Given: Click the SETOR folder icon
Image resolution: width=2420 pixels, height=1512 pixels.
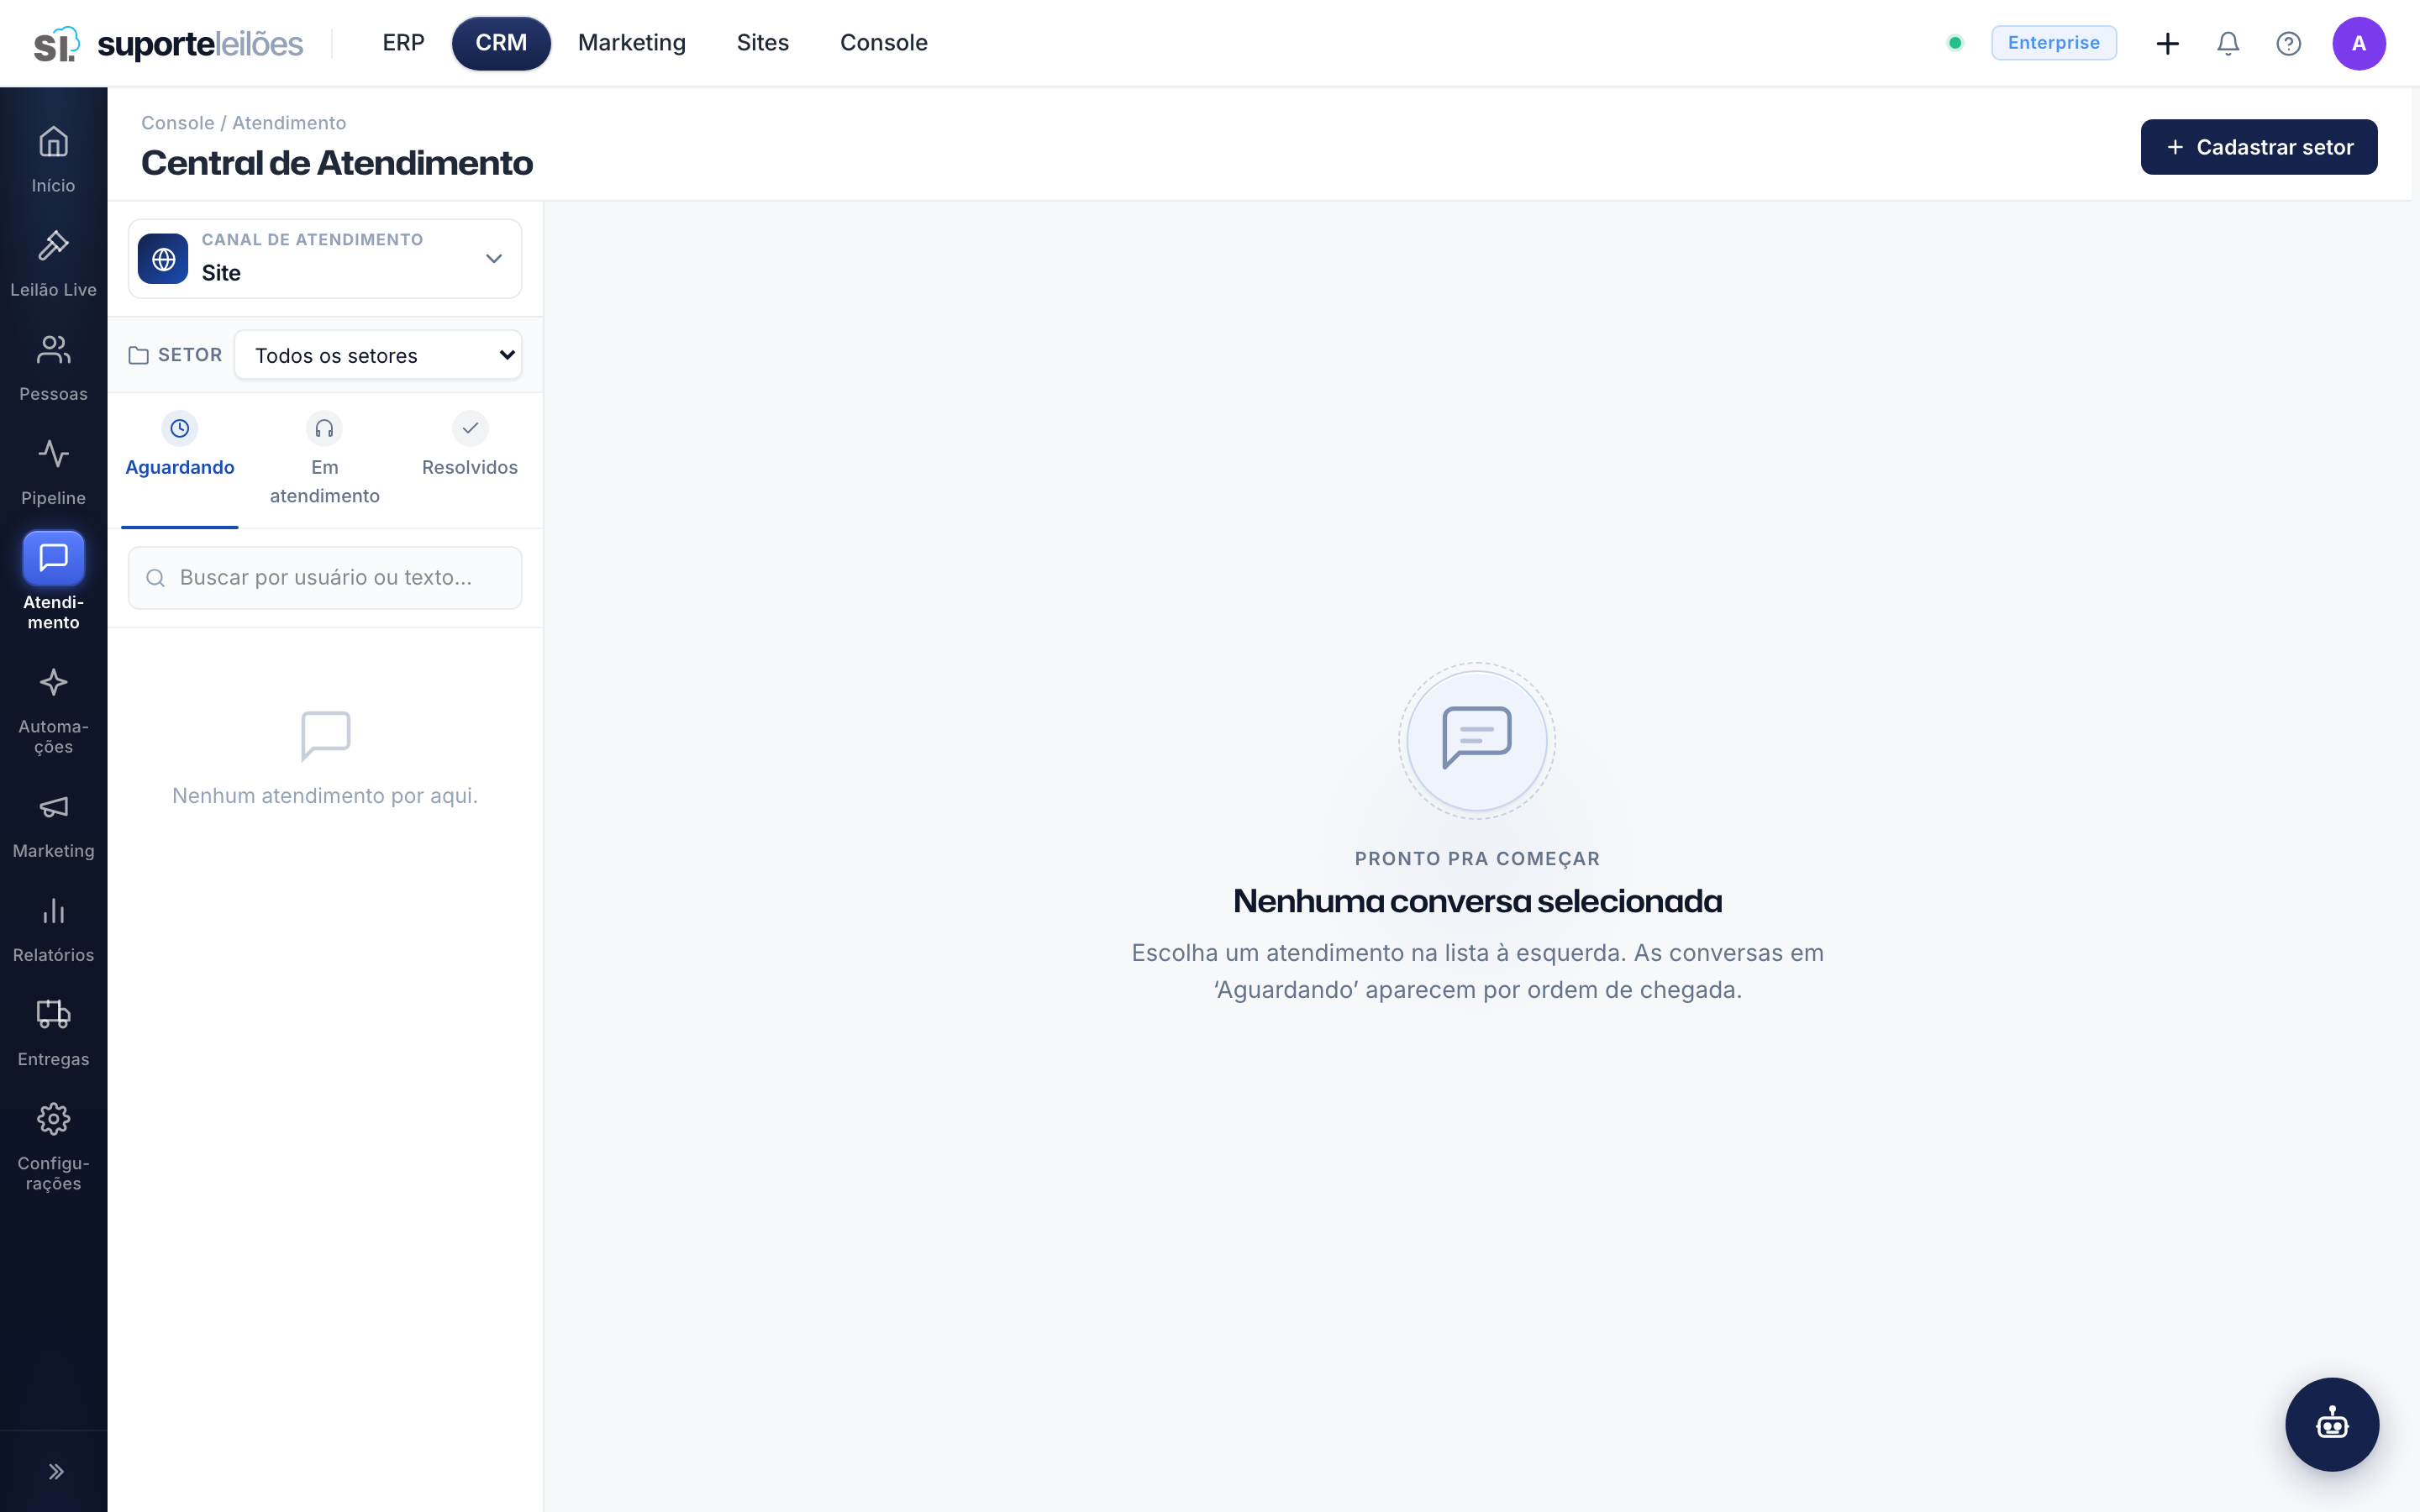Looking at the screenshot, I should pyautogui.click(x=139, y=355).
